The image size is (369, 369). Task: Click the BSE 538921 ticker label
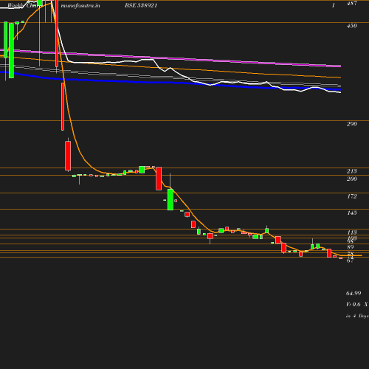141,5
